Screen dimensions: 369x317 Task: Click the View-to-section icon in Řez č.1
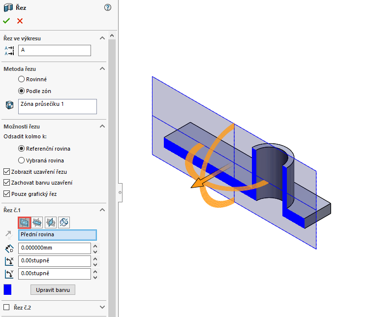(64, 222)
